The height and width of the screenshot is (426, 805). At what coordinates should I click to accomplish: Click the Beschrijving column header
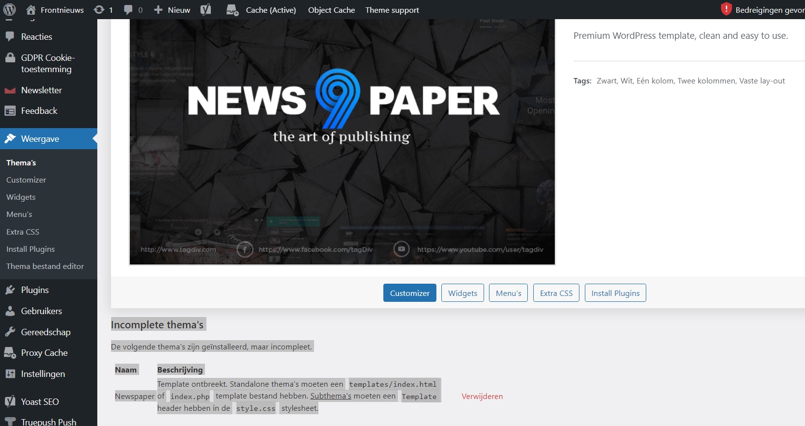point(180,370)
